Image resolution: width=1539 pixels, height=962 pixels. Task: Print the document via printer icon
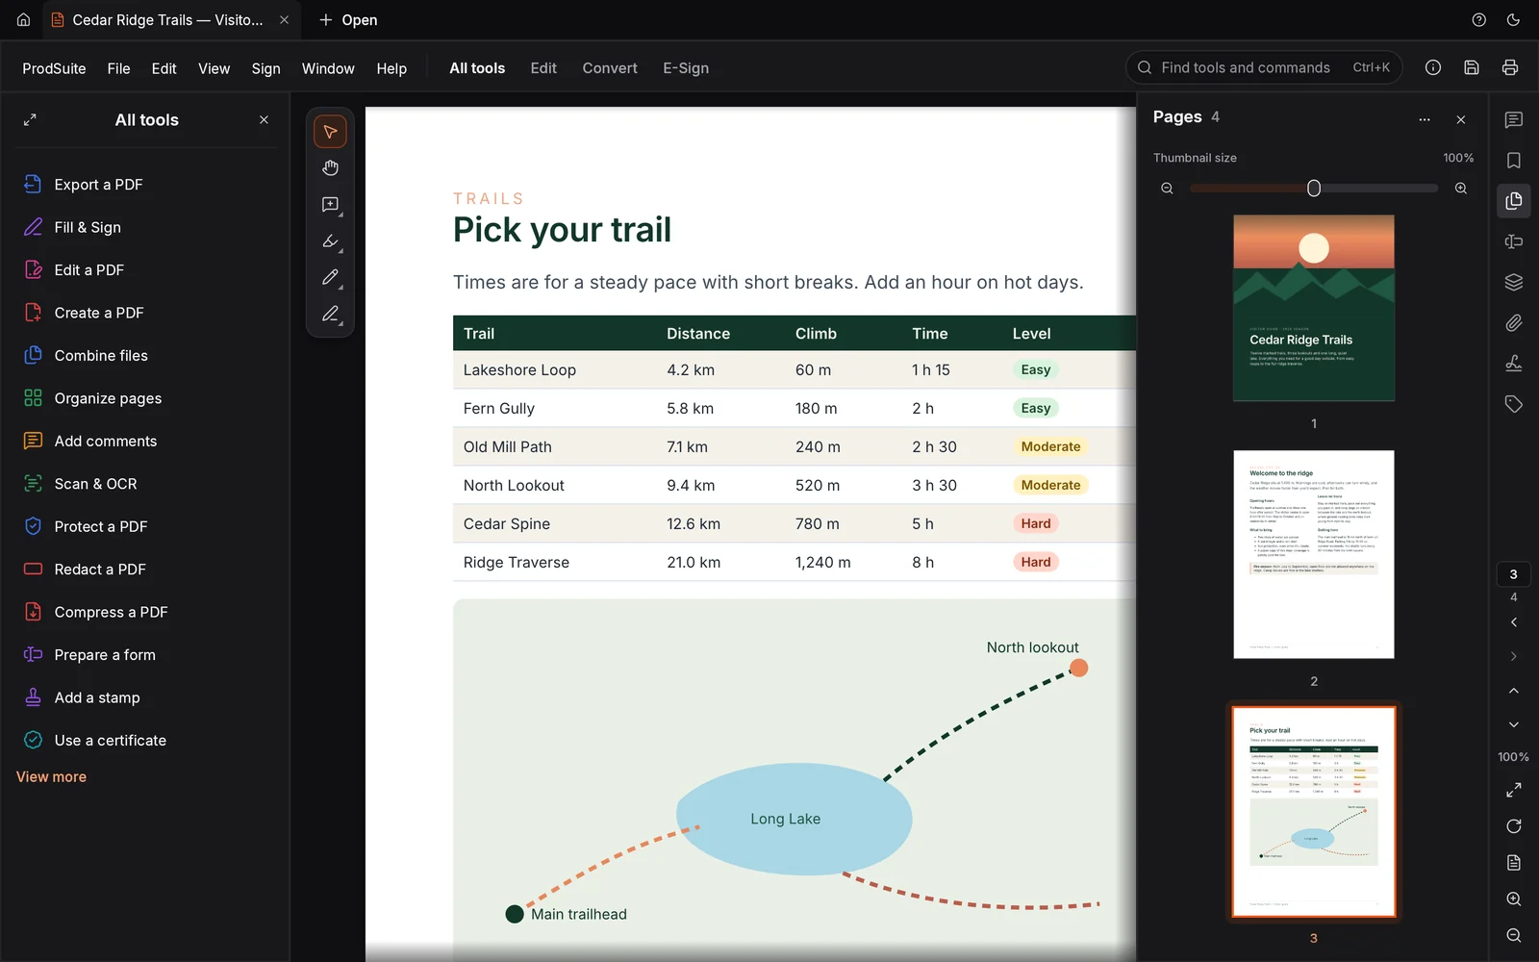[x=1510, y=67]
